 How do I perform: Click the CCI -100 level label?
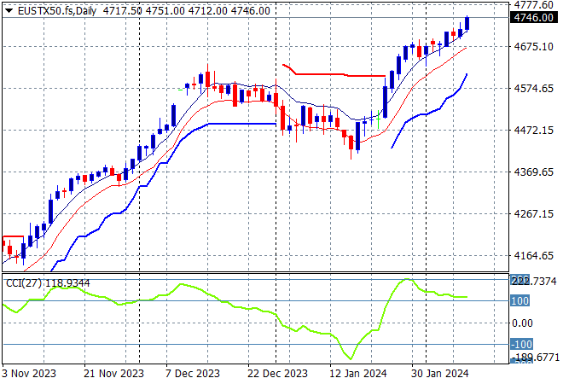coord(521,344)
